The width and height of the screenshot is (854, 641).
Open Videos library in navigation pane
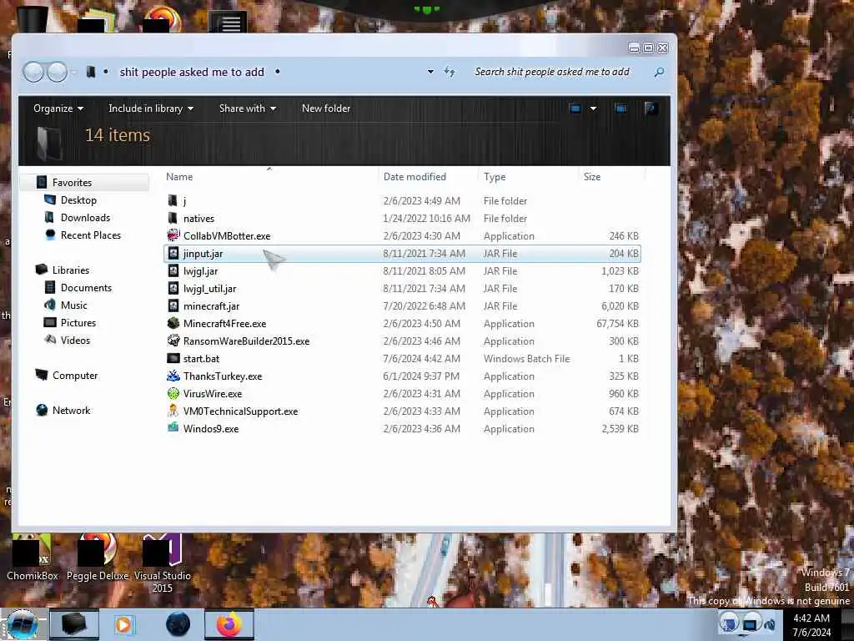point(75,340)
